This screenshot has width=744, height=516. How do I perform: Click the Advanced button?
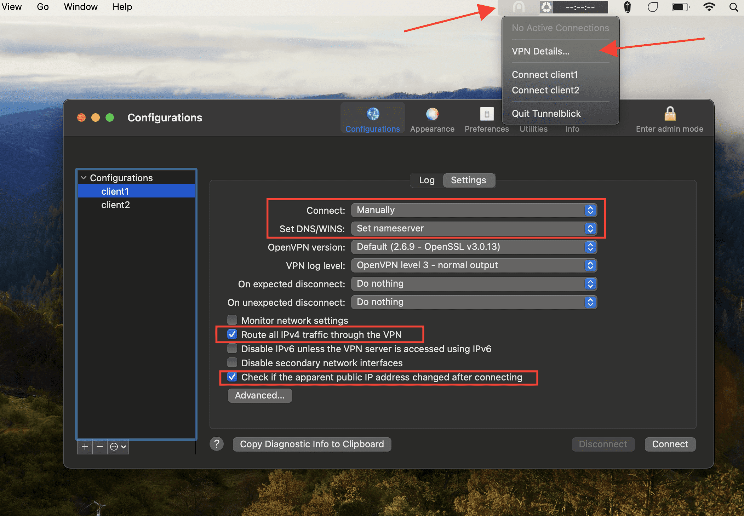[259, 395]
